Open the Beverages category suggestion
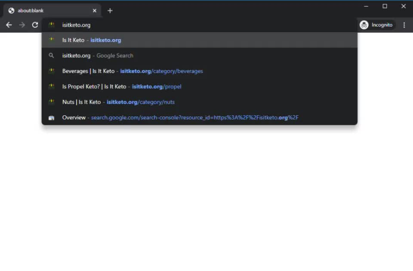The image size is (413, 271). 199,71
